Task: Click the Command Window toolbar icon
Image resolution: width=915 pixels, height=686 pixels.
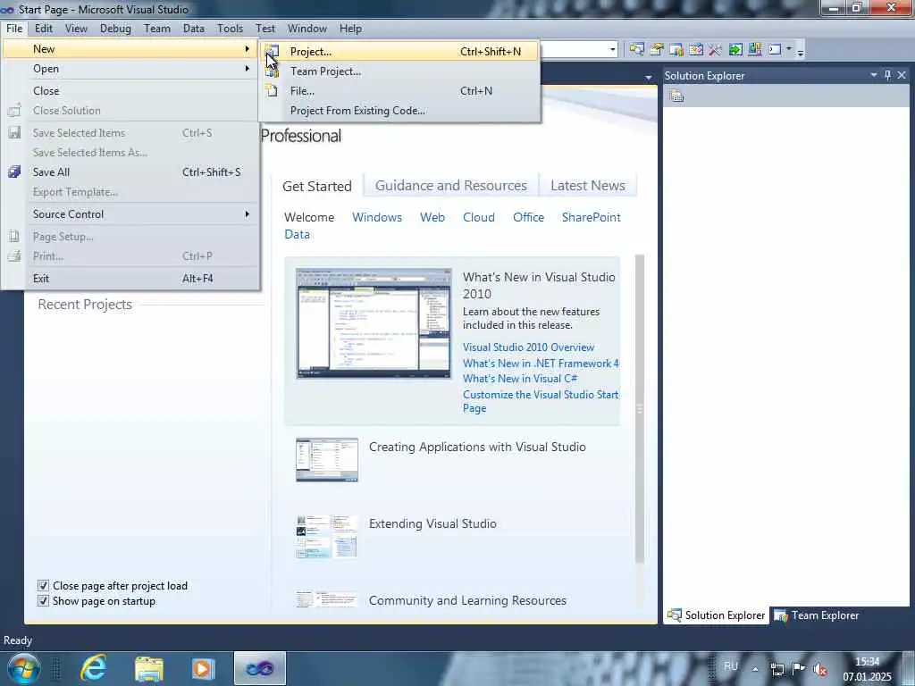Action: (775, 50)
